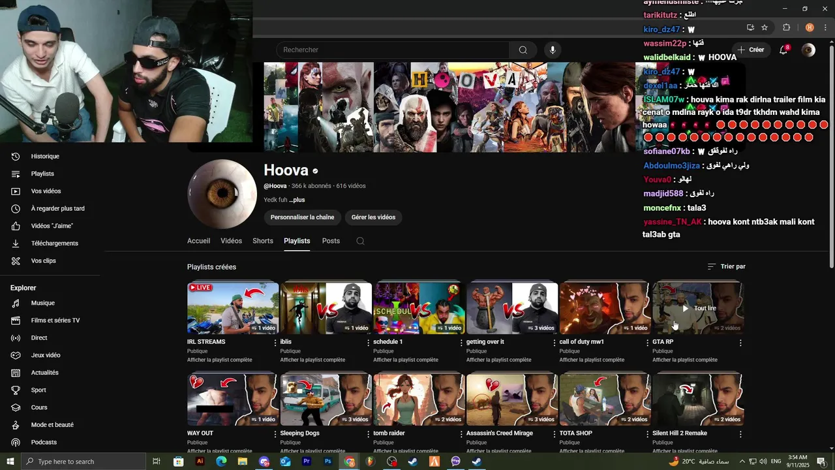Open Vos vidéos in the sidebar
This screenshot has width=835, height=470.
46,191
